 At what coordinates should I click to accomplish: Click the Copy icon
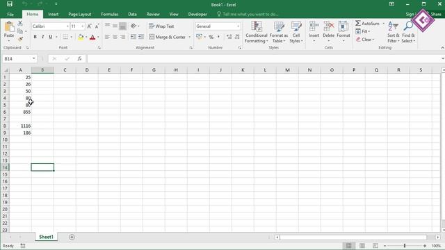pos(20,31)
